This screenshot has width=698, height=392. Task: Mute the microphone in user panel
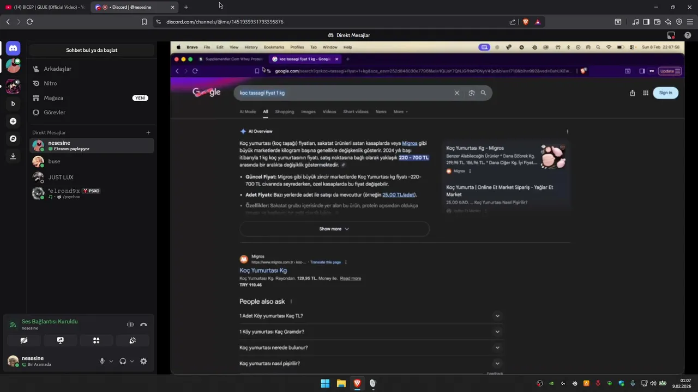[x=101, y=361]
